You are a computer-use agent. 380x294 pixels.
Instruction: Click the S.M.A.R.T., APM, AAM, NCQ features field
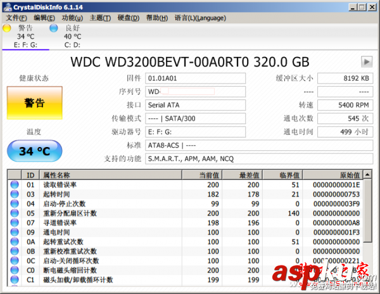pyautogui.click(x=259, y=159)
